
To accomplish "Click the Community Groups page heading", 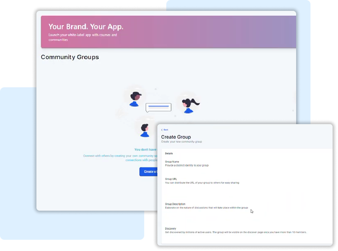I will [70, 57].
